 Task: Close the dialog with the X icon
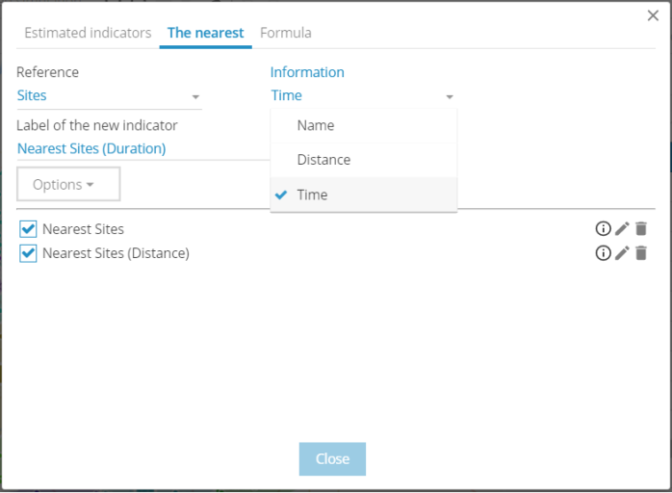(x=653, y=15)
